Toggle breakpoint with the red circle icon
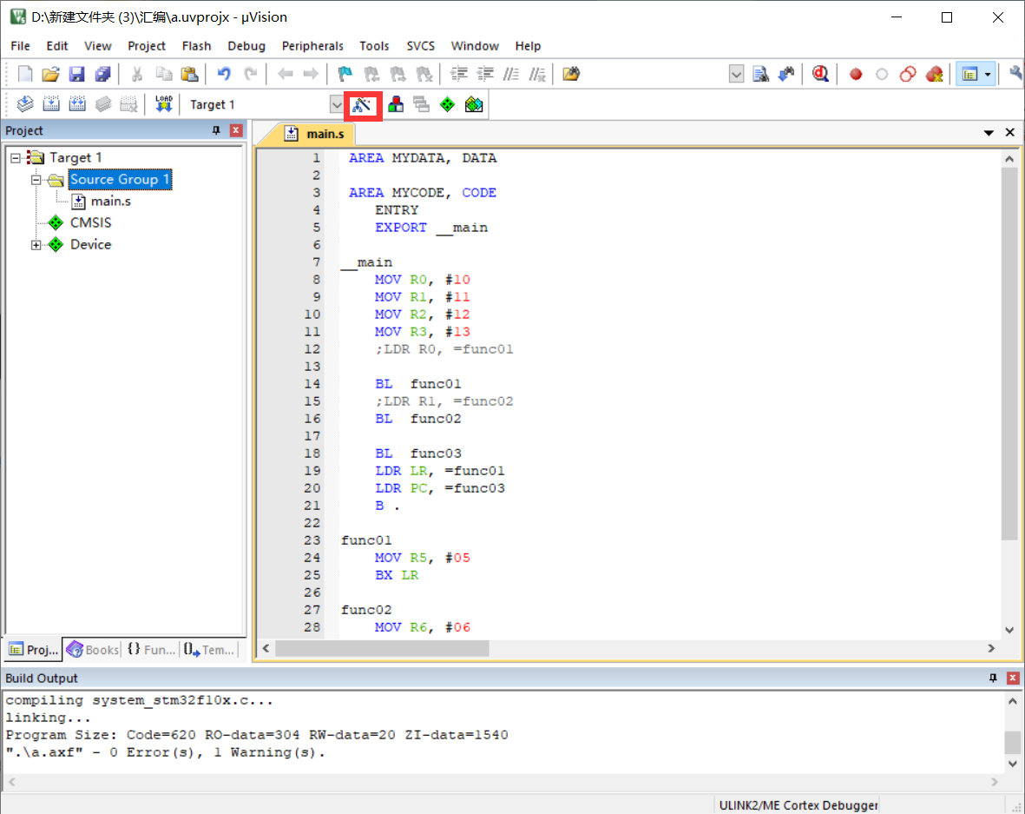The height and width of the screenshot is (814, 1025). 856,74
